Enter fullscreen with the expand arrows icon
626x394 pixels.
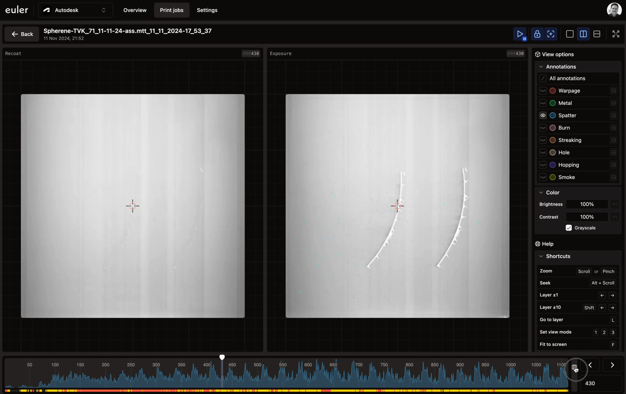coord(616,34)
